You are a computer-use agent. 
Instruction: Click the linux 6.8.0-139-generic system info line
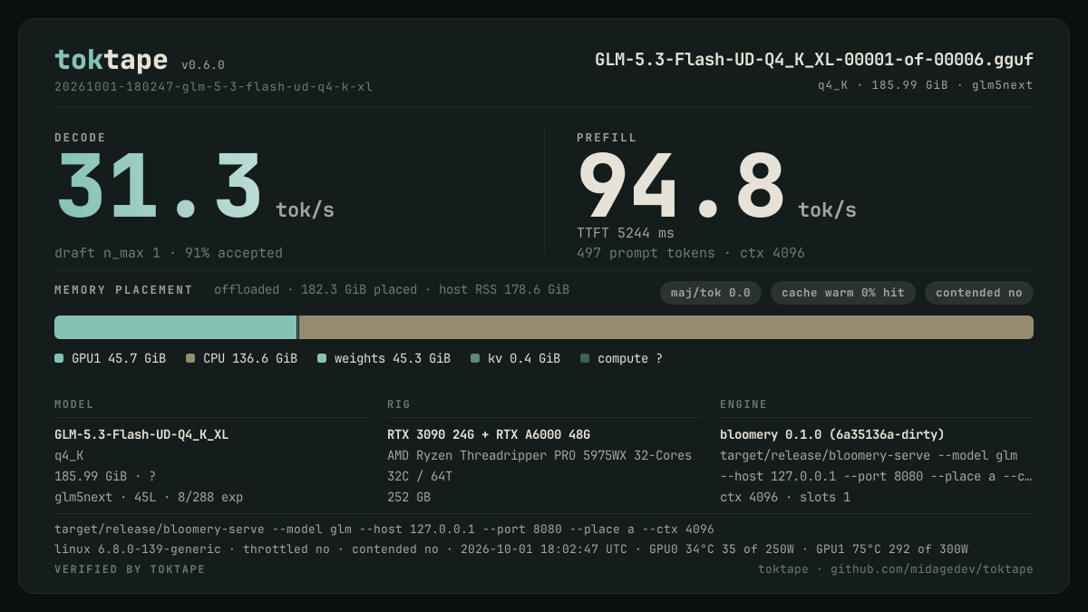(511, 549)
